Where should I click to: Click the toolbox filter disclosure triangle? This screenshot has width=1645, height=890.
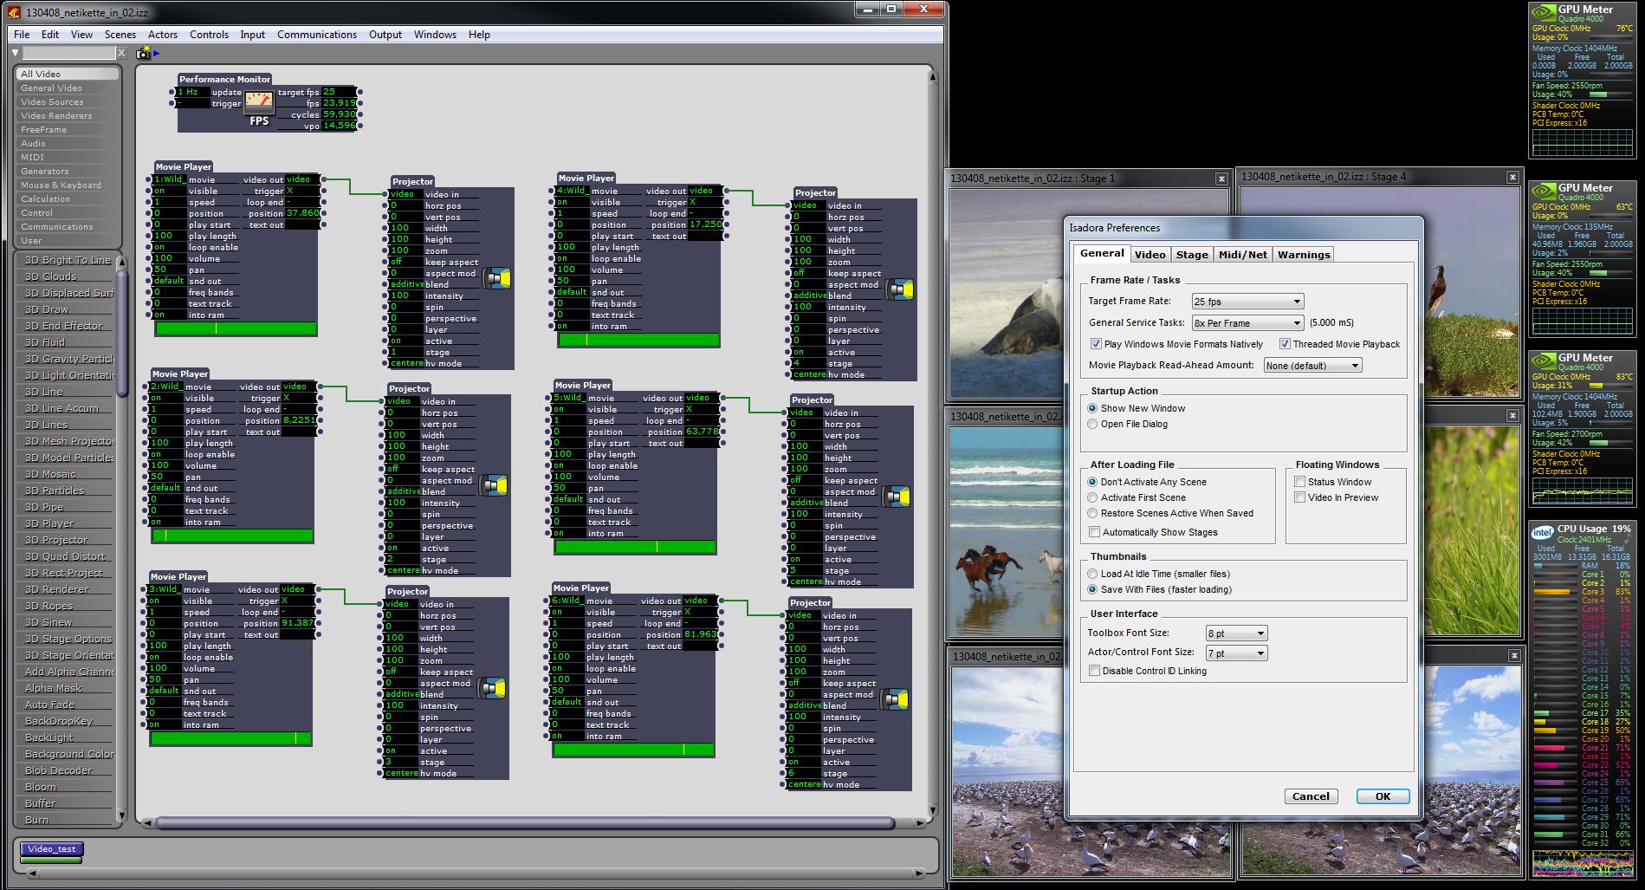[16, 54]
